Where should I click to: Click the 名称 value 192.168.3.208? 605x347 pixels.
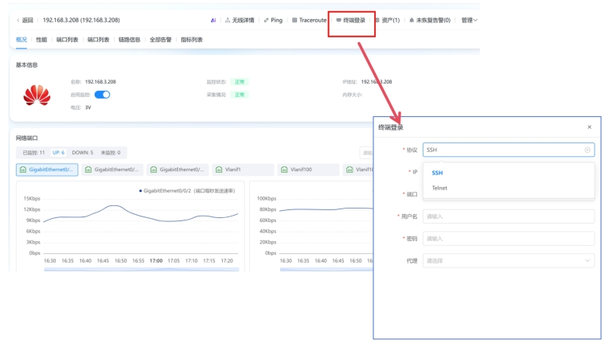click(100, 82)
